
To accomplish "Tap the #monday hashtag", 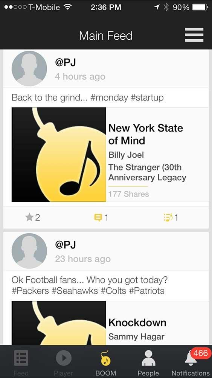I will (109, 98).
